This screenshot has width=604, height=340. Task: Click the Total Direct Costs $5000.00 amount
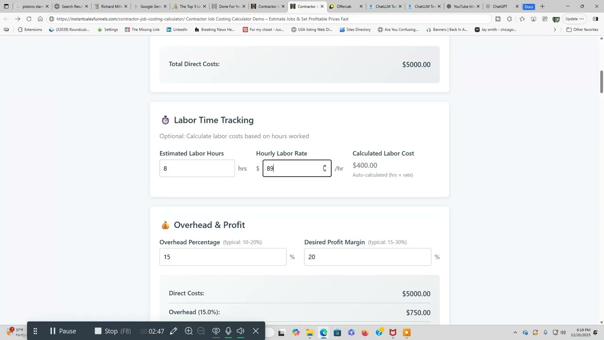416,65
